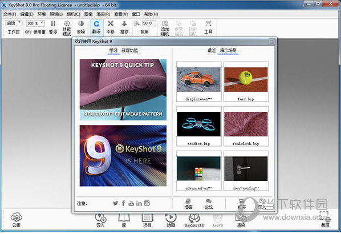Open the LinkedIn link icon
This screenshot has width=341, height=234.
point(139,203)
